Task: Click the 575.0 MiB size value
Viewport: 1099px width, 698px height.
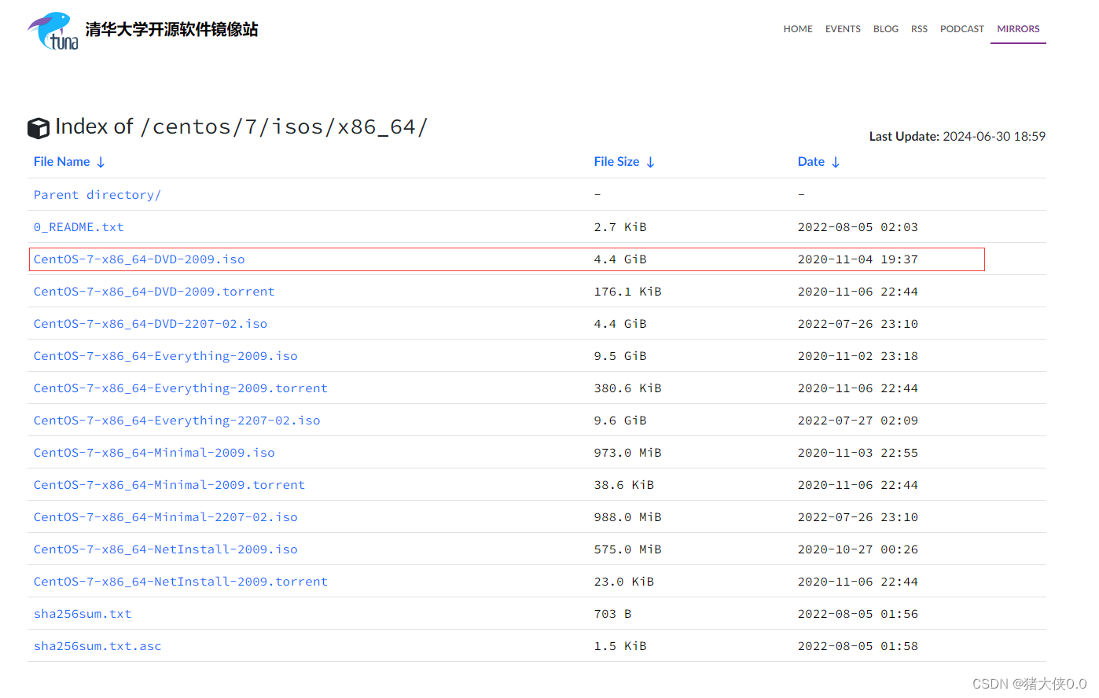Action: click(627, 549)
